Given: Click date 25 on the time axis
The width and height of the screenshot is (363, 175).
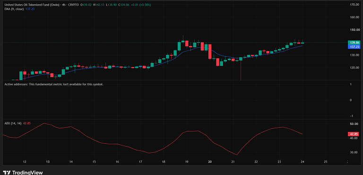Looking at the screenshot, I should pos(326,162).
